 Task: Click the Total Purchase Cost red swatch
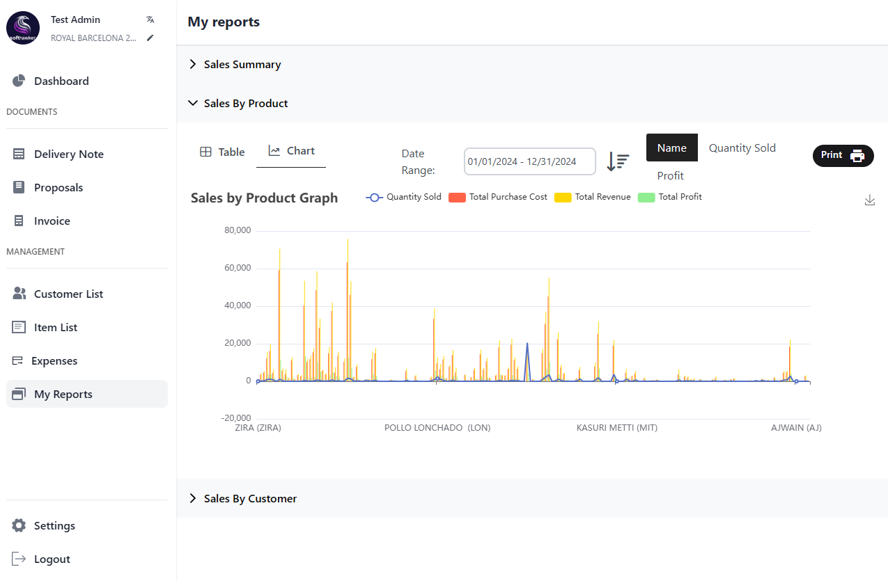[x=457, y=198]
